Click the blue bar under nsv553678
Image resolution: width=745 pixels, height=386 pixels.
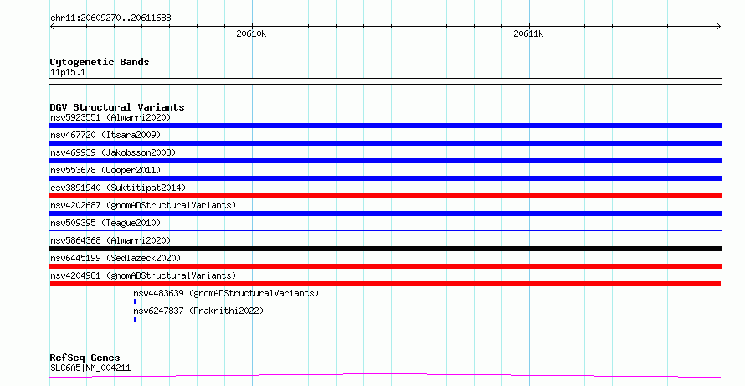point(385,178)
